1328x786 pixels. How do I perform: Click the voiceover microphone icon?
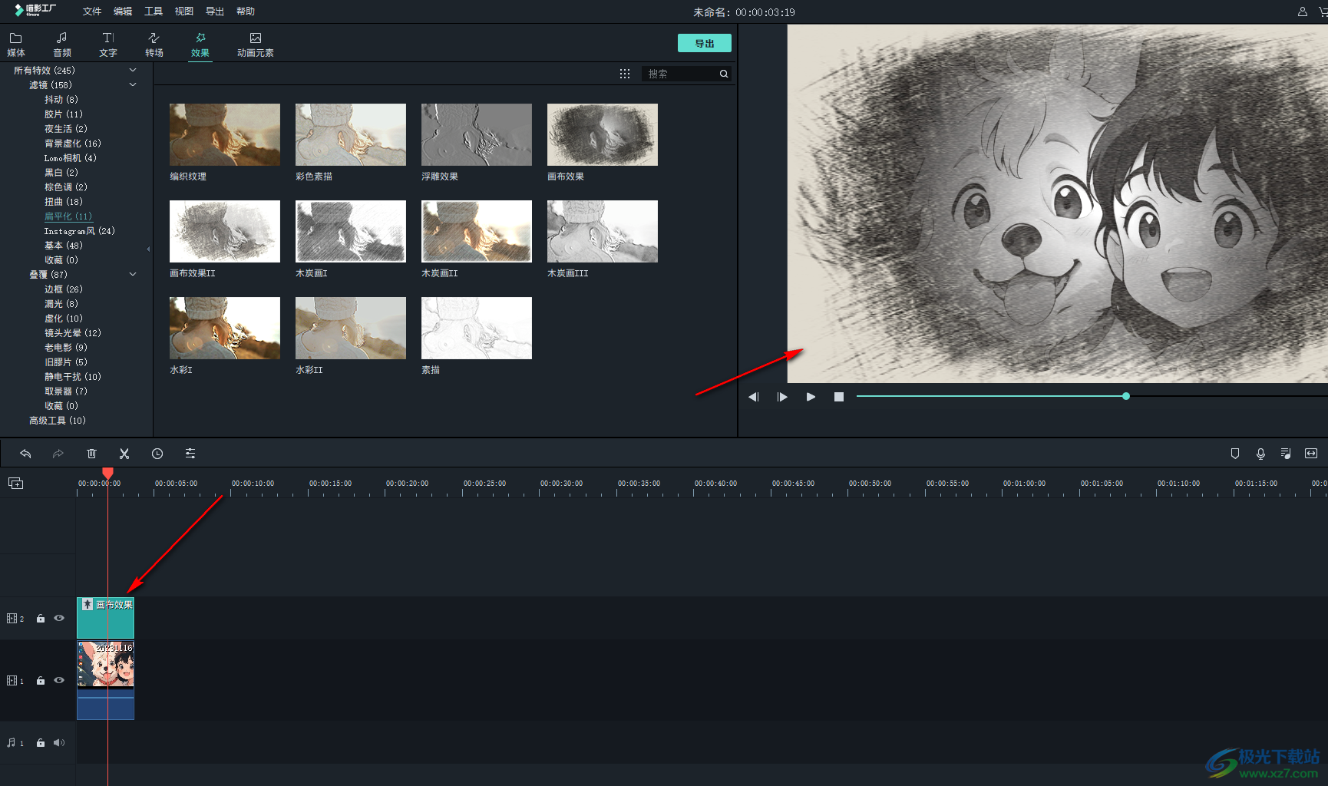(1260, 454)
